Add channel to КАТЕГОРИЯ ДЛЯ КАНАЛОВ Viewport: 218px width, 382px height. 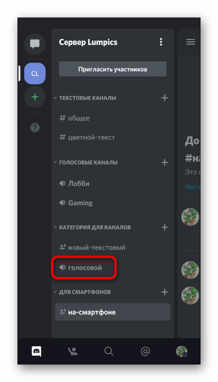(164, 228)
